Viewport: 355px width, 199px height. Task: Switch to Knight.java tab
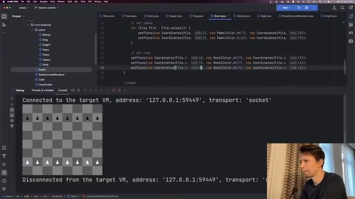[328, 16]
